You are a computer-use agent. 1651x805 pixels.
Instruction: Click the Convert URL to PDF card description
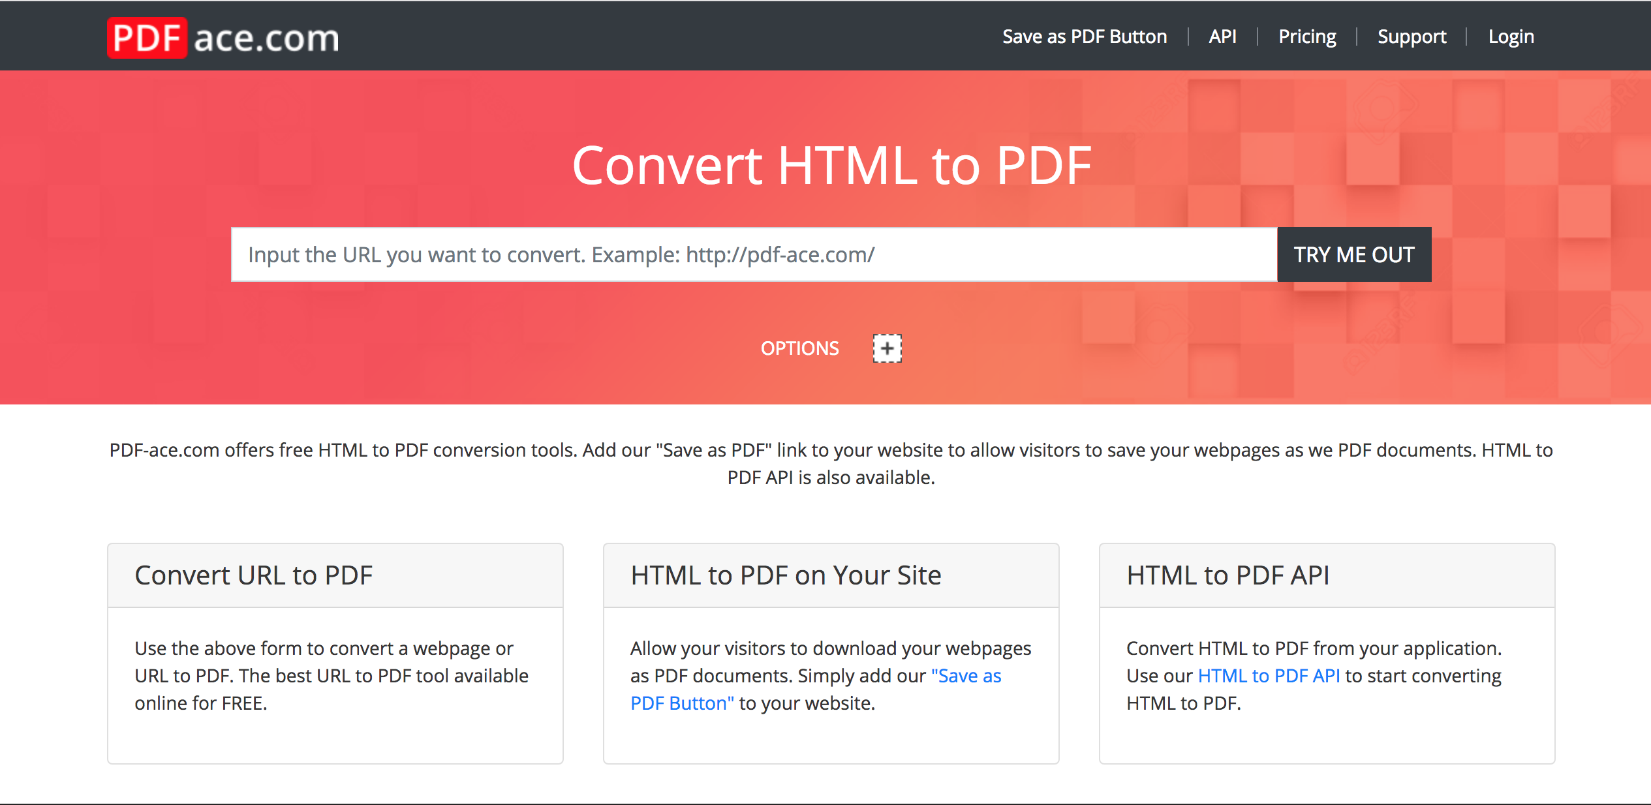pyautogui.click(x=332, y=676)
